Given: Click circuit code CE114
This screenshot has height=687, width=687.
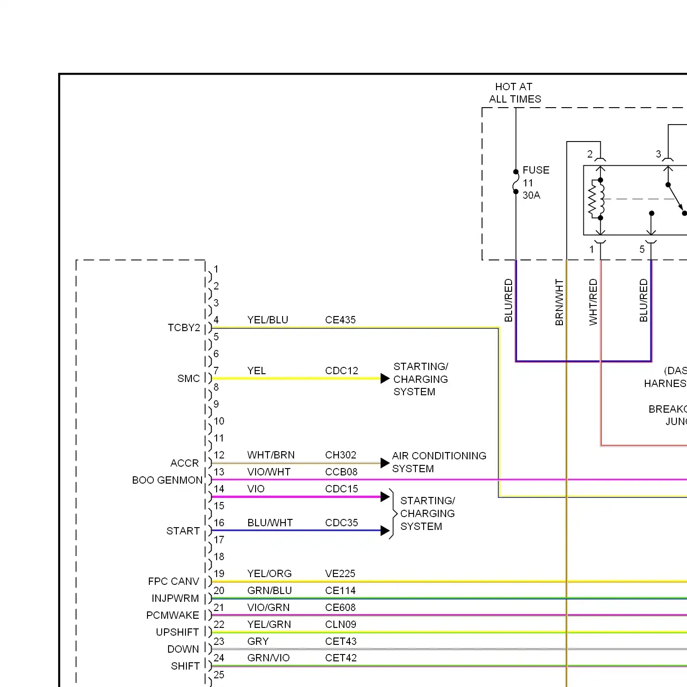Looking at the screenshot, I should point(340,591).
